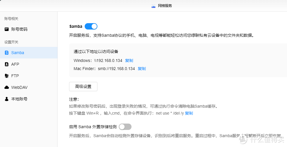Click the 账号相关 section header
Image resolution: width=287 pixels, height=147 pixels.
11,19
